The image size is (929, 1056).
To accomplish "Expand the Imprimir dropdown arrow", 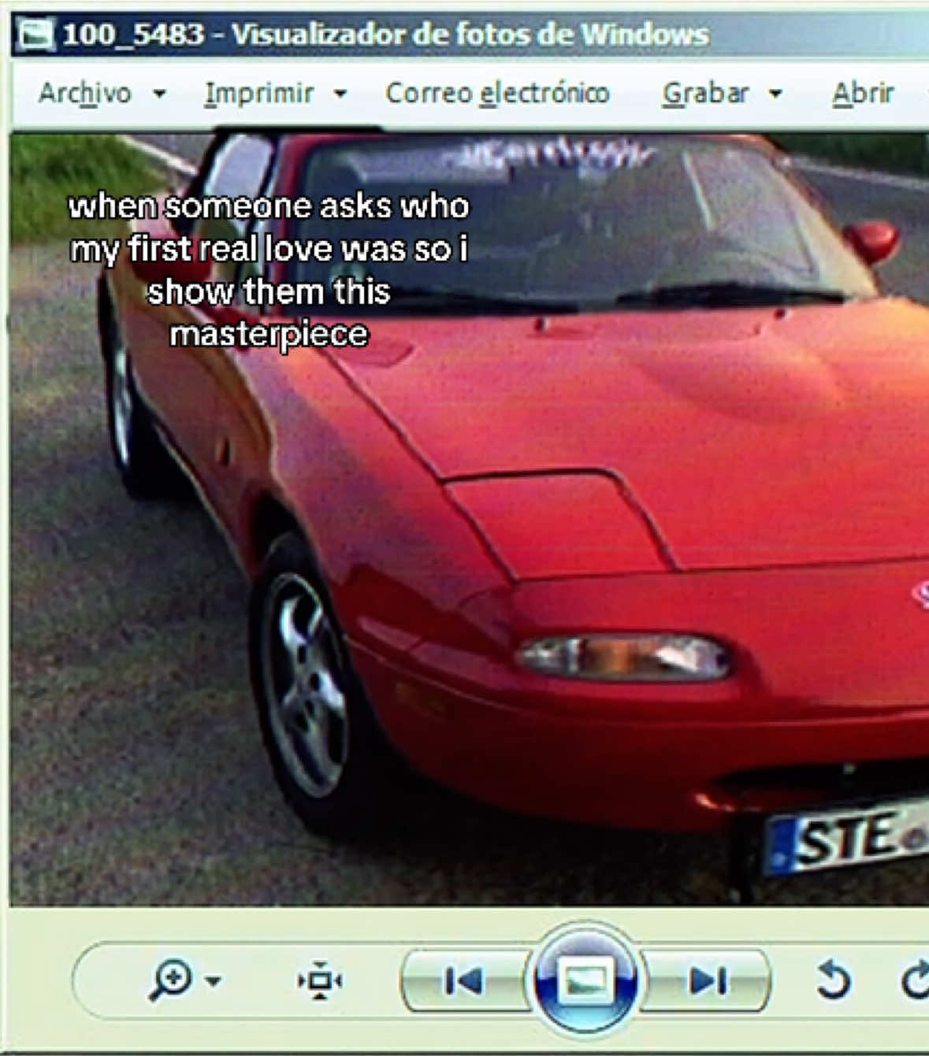I will (x=340, y=94).
